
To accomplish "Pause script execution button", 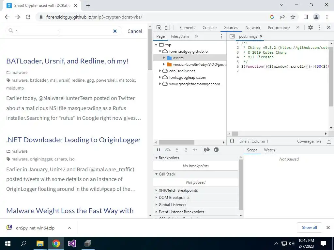I will pyautogui.click(x=159, y=150).
